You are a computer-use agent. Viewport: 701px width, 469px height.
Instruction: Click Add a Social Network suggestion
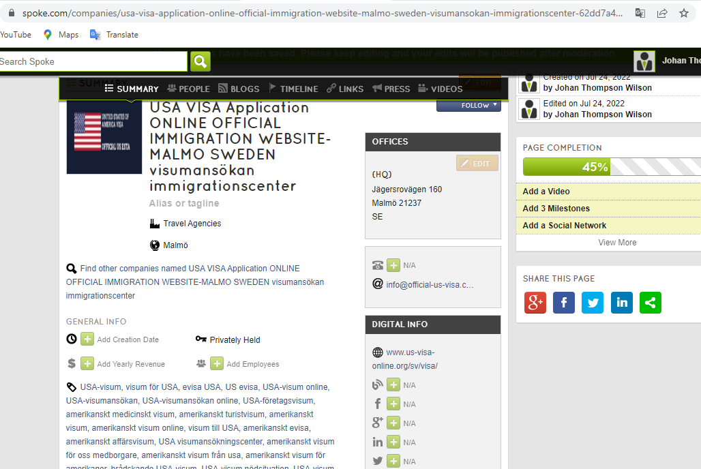point(564,226)
